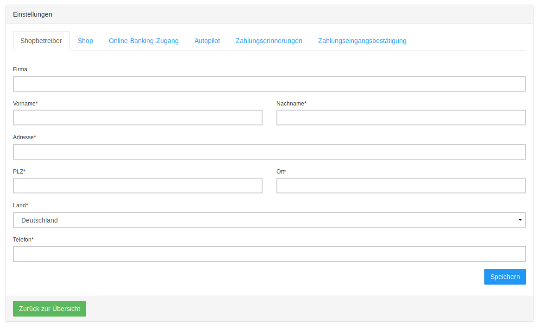
Task: Click the Land* field label
Action: tap(20, 205)
